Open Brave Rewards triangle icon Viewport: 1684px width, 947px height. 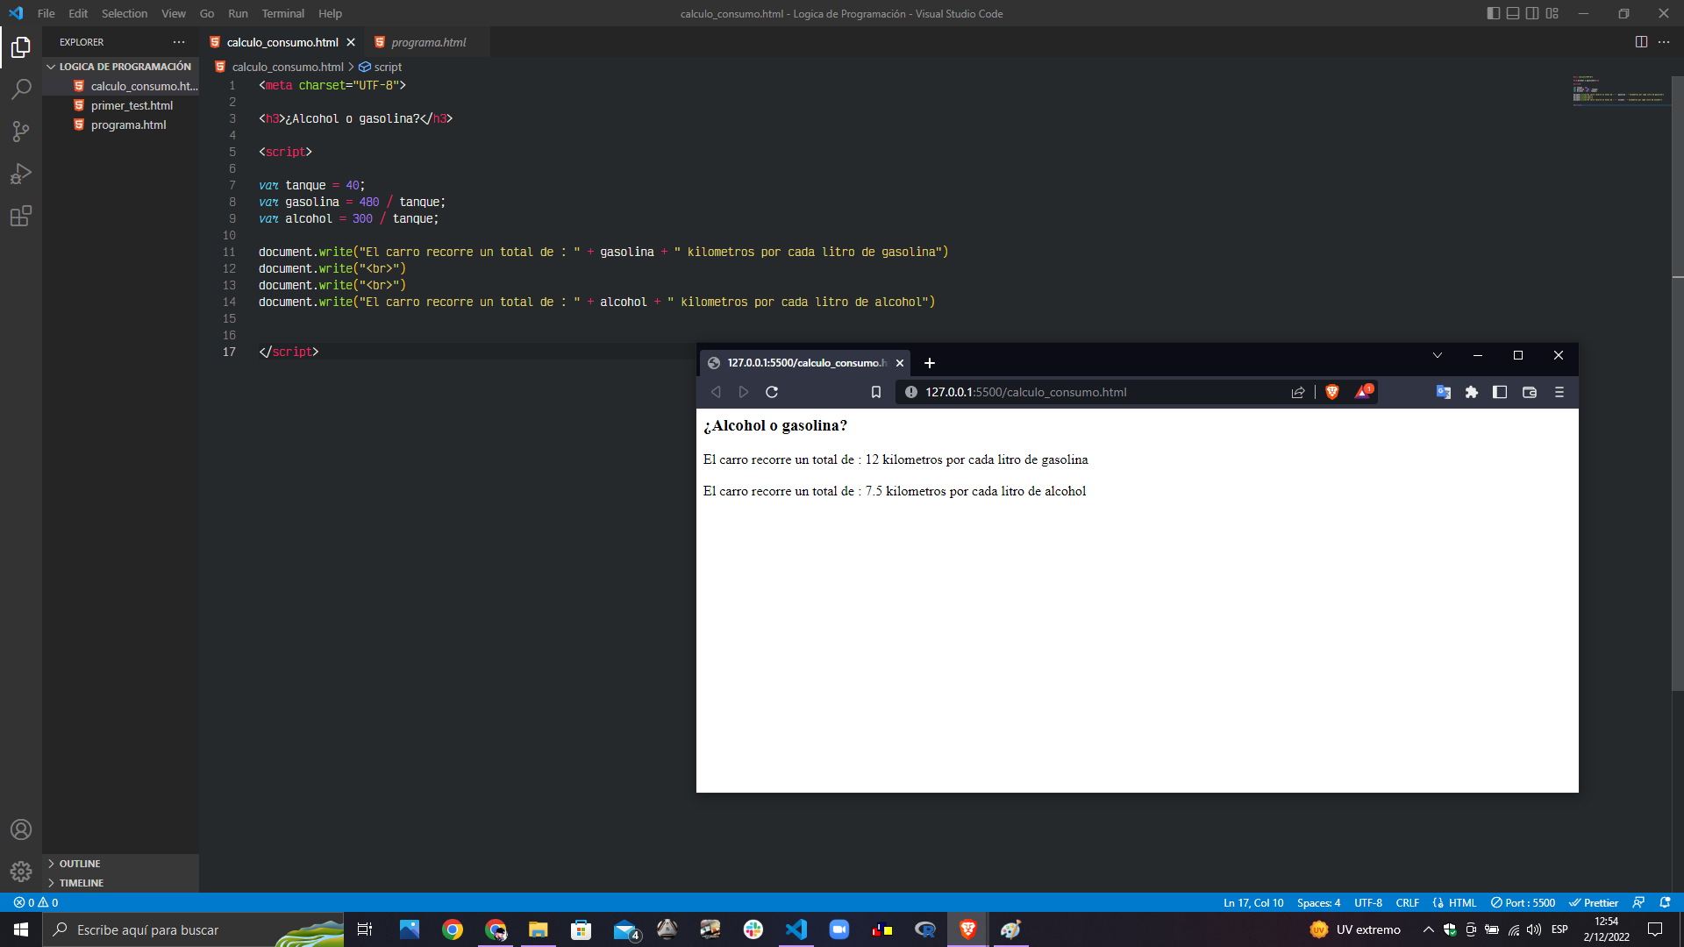pos(1363,392)
